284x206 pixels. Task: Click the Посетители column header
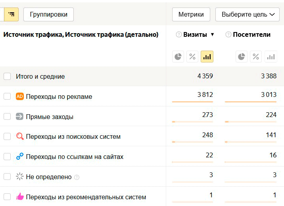click(x=251, y=35)
